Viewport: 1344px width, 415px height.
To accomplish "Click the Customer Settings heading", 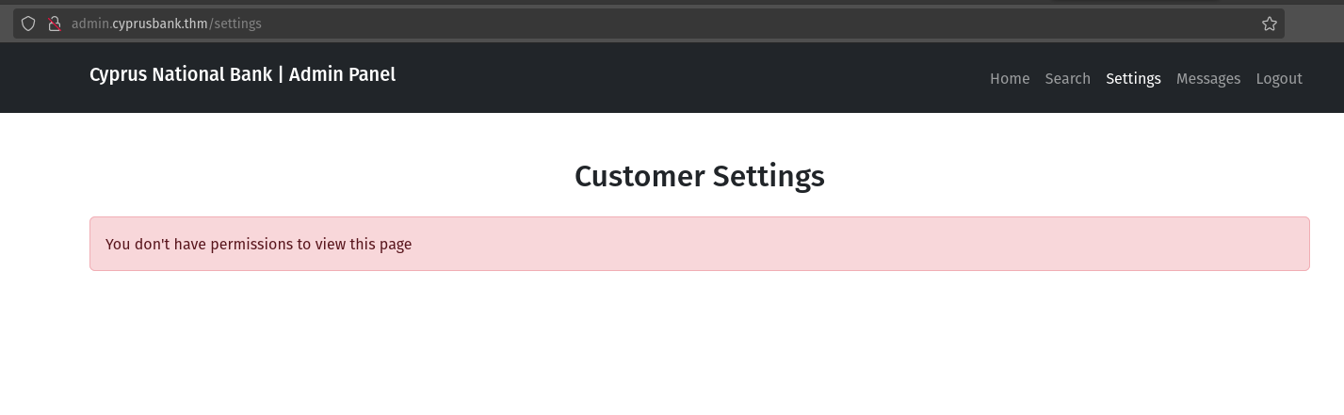I will (x=699, y=176).
